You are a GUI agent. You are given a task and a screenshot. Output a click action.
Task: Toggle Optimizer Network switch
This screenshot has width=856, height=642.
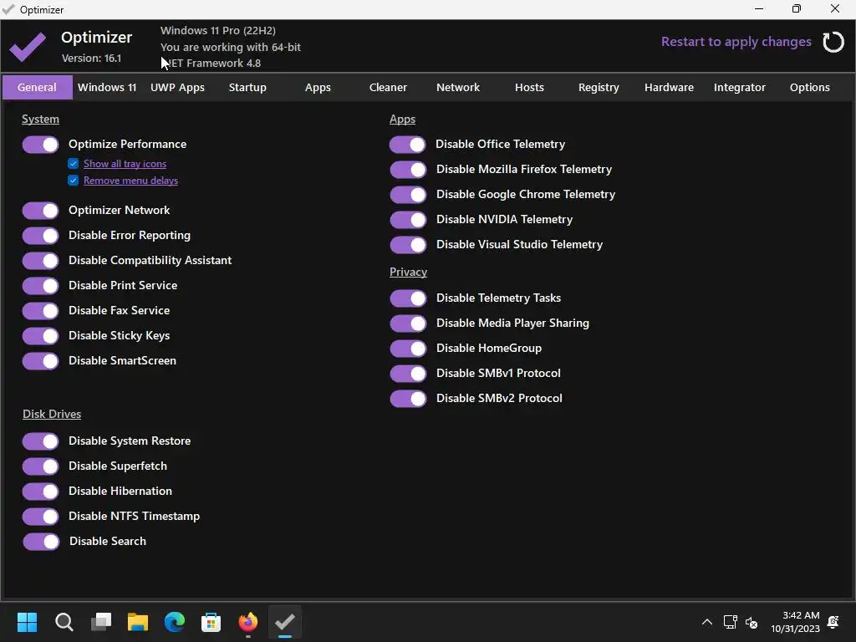point(40,211)
